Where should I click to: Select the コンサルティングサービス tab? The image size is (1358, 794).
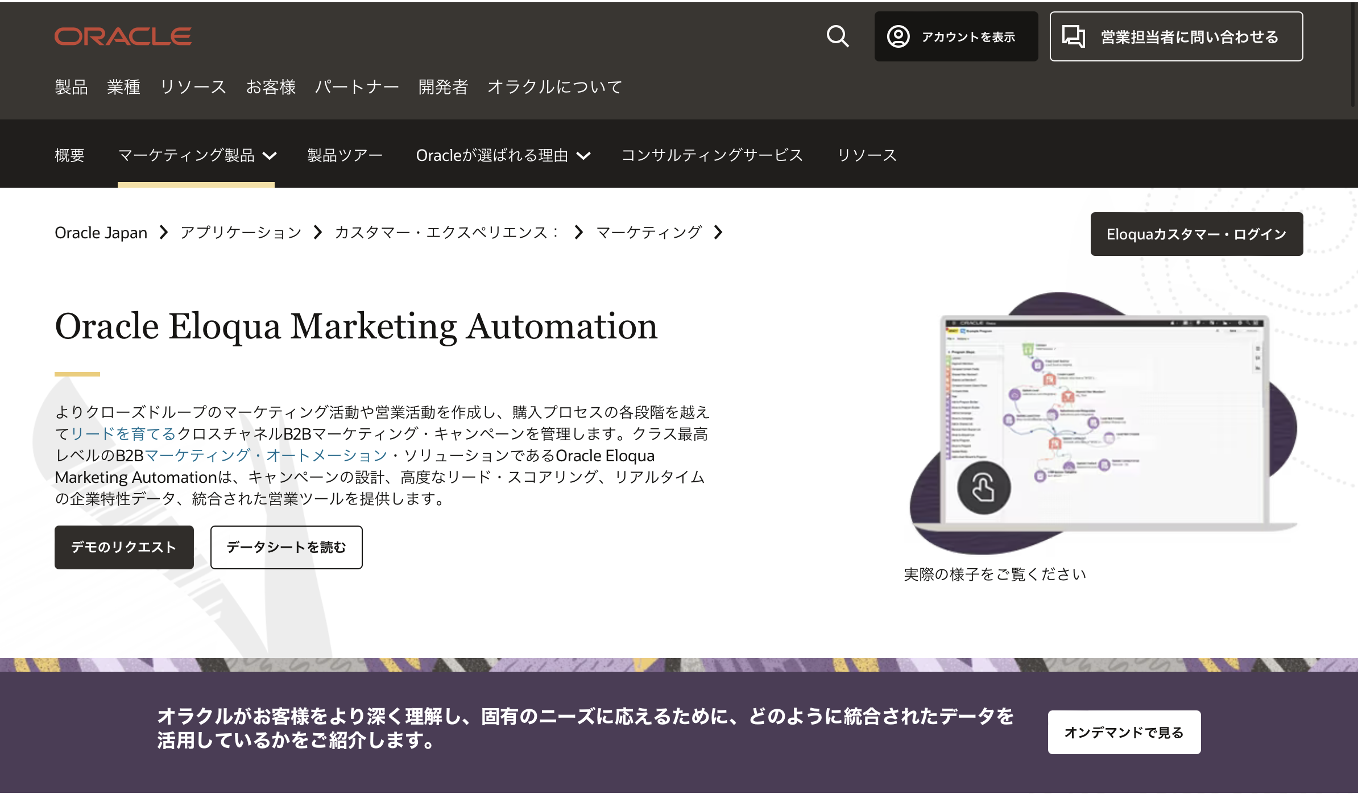(x=712, y=155)
